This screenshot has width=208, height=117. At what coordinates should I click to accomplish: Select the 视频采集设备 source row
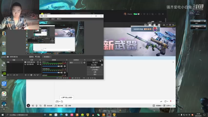32,62
